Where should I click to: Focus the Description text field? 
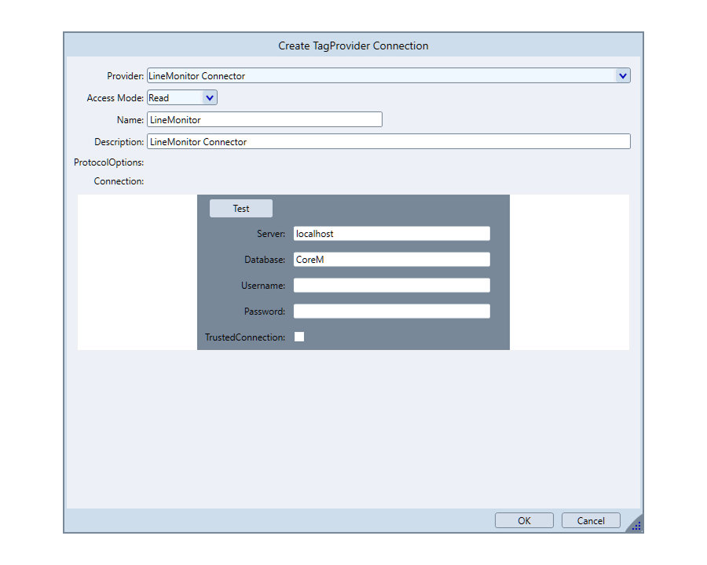(388, 142)
